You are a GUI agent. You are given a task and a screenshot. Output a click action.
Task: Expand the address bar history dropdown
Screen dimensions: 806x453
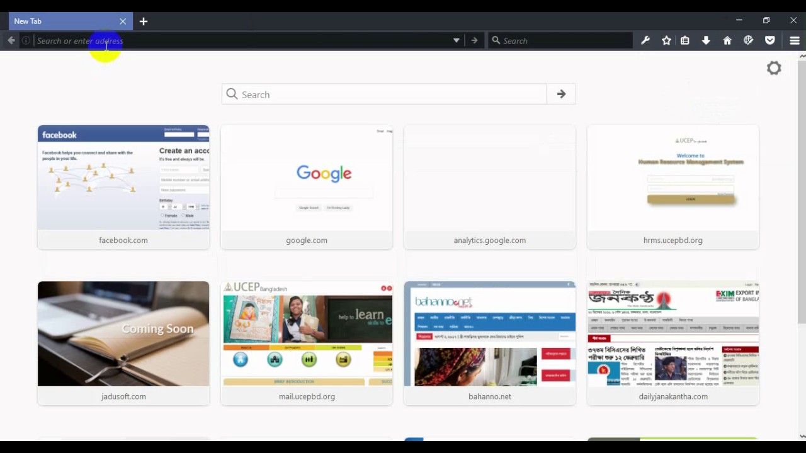(x=457, y=40)
